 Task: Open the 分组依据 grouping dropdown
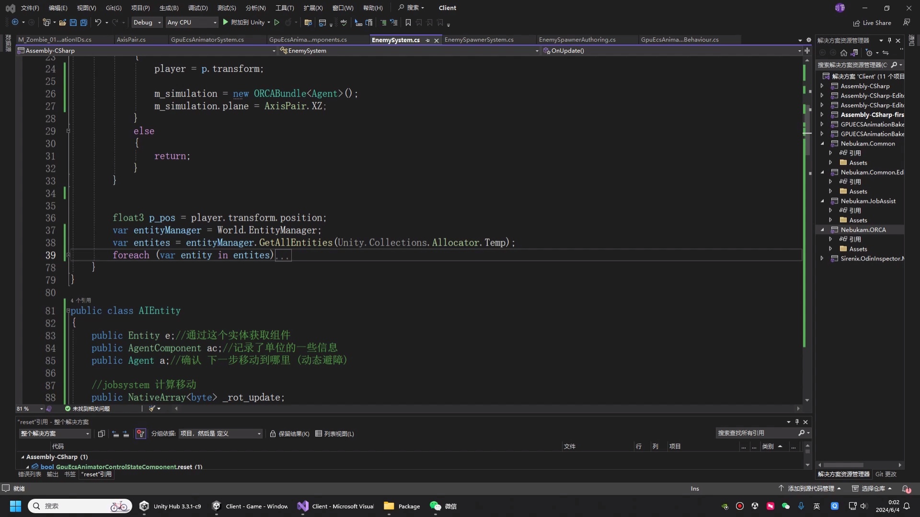click(x=220, y=433)
